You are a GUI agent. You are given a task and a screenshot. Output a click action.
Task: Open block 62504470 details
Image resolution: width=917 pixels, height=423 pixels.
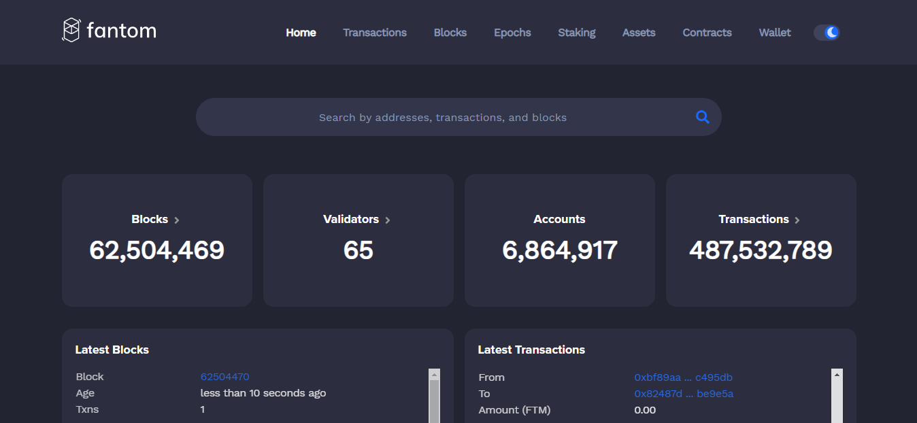coord(225,376)
